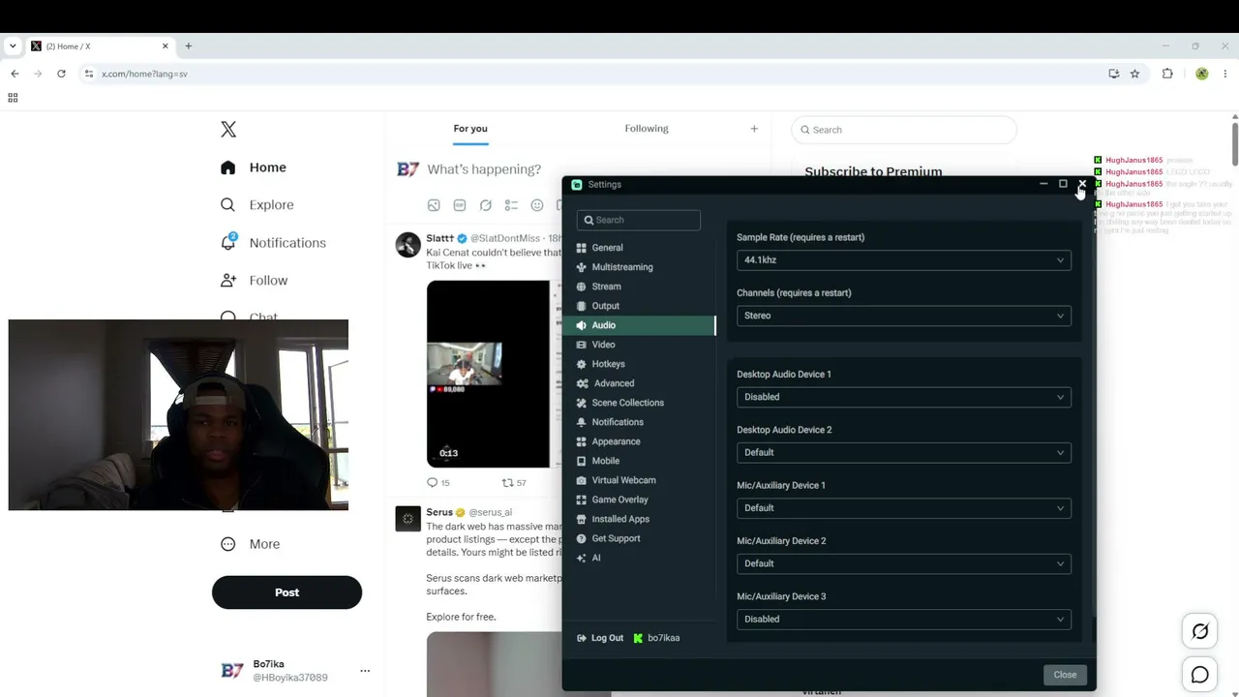Click the install app icon in address bar
Viewport: 1239px width, 697px height.
pyautogui.click(x=1114, y=74)
